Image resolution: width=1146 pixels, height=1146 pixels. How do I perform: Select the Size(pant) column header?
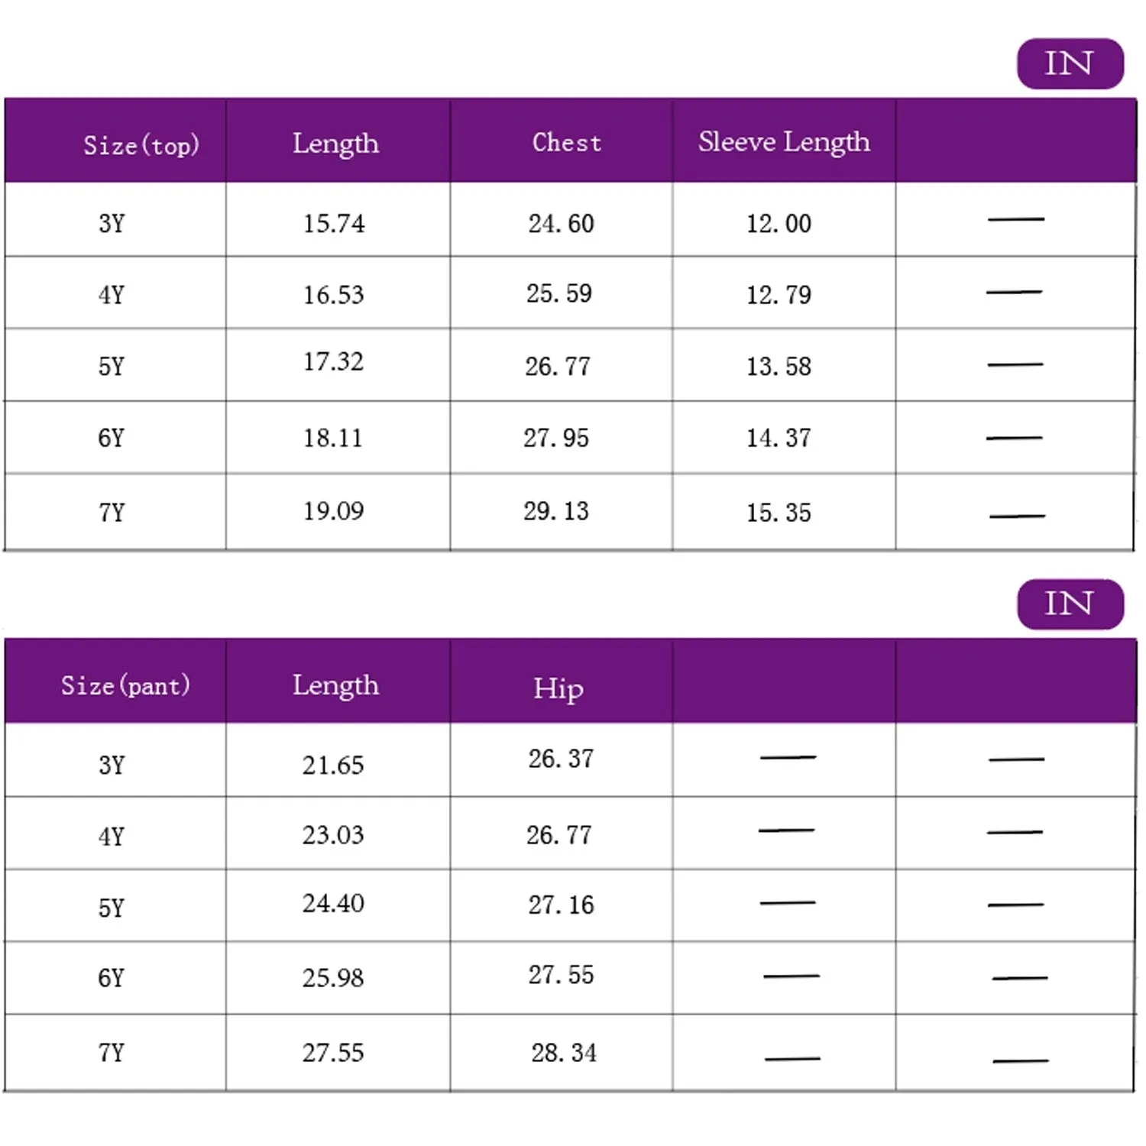click(x=125, y=685)
